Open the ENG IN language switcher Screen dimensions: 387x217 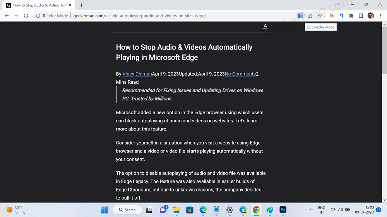point(322,210)
